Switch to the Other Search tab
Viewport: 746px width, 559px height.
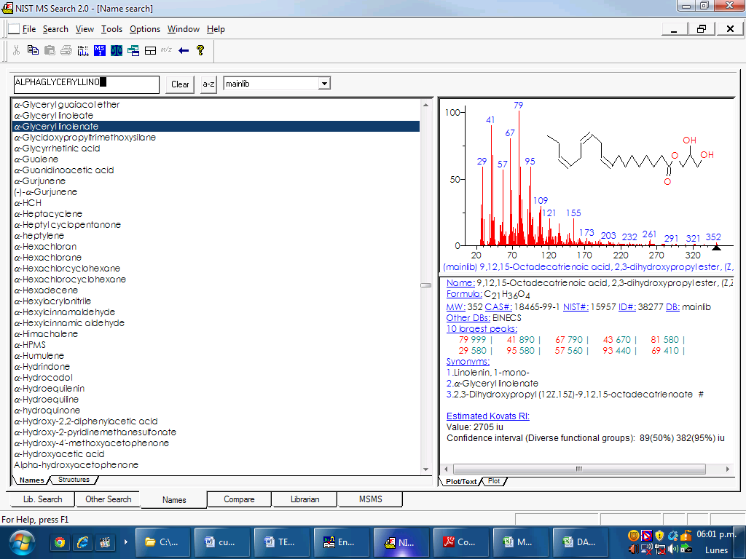pos(108,499)
